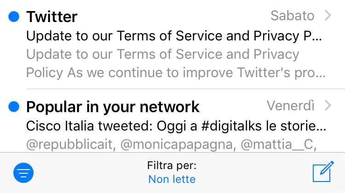Expand the Twitter email via its chevron

pos(328,16)
